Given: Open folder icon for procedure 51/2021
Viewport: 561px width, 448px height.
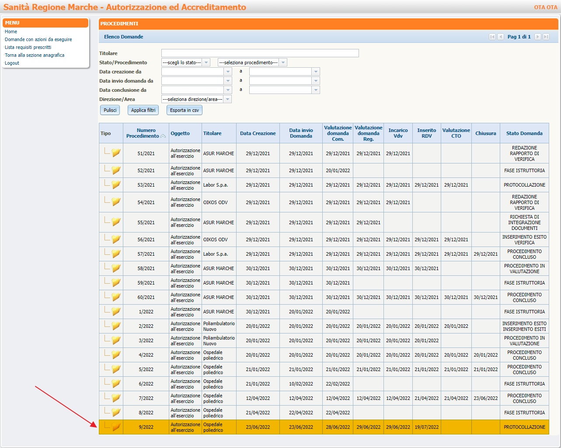Looking at the screenshot, I should coord(116,153).
